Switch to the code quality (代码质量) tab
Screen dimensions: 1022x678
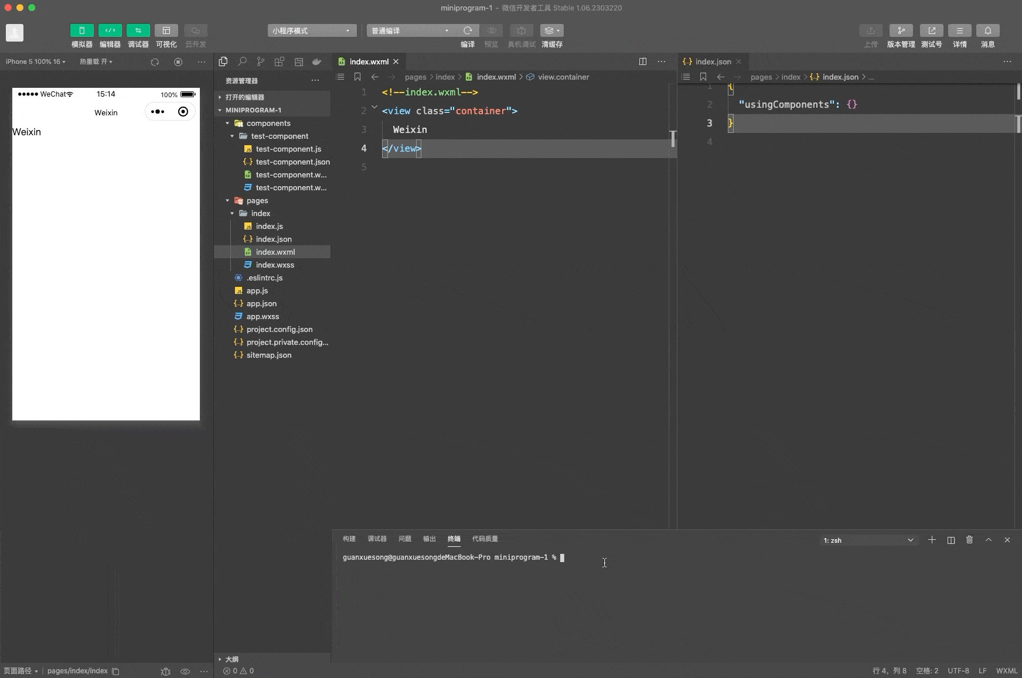pos(485,539)
